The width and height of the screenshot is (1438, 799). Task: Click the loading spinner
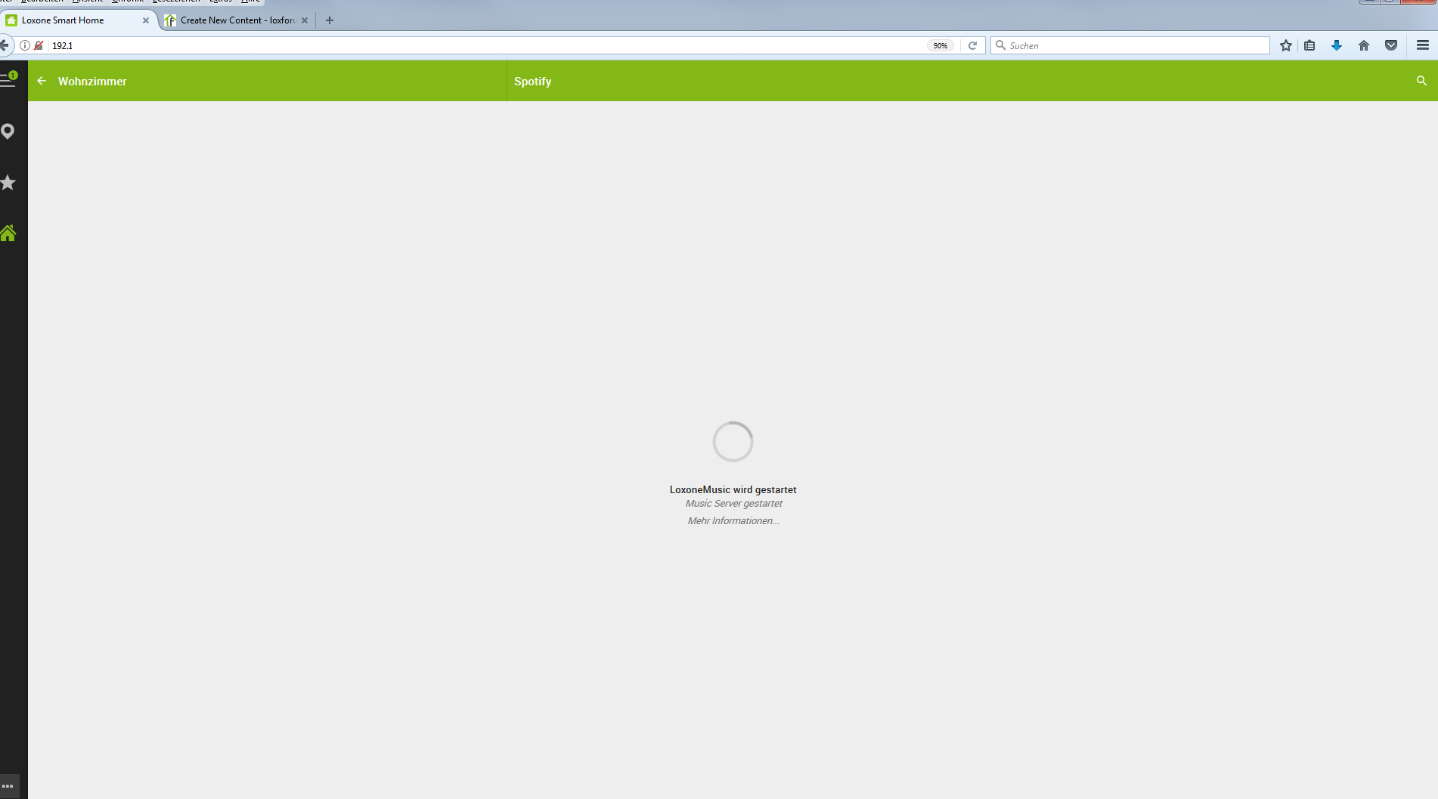(x=733, y=442)
